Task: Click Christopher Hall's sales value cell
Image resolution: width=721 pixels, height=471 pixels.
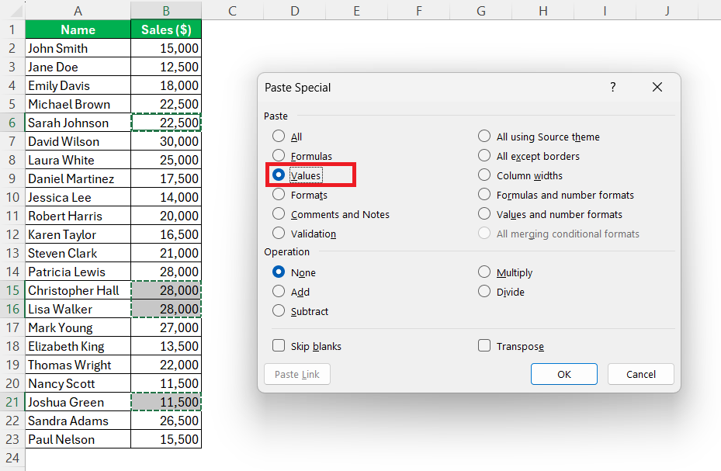Action: [166, 290]
